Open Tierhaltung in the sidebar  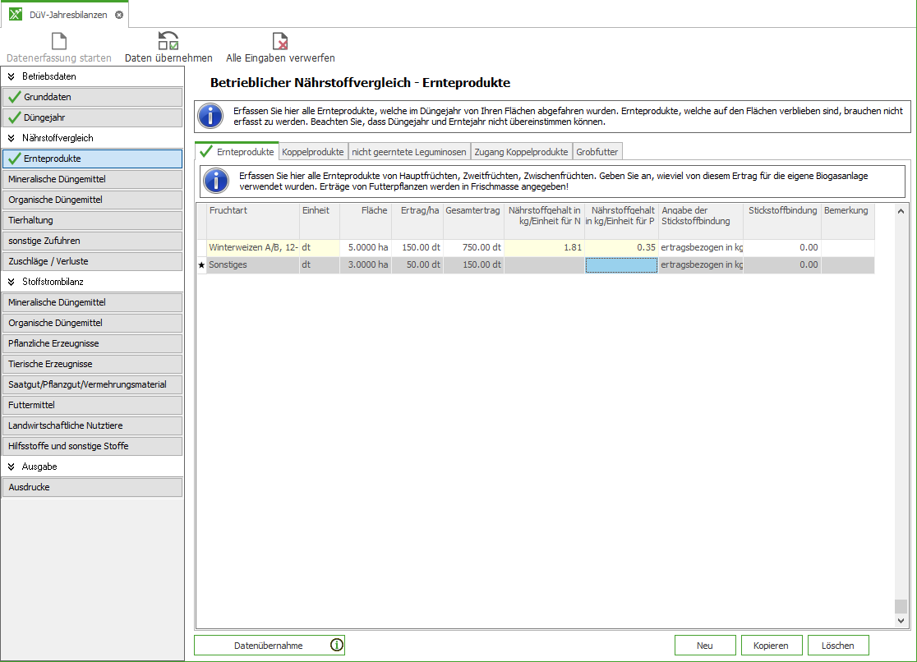pyautogui.click(x=92, y=220)
